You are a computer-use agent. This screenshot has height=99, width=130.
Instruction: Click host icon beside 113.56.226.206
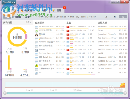[68, 65]
